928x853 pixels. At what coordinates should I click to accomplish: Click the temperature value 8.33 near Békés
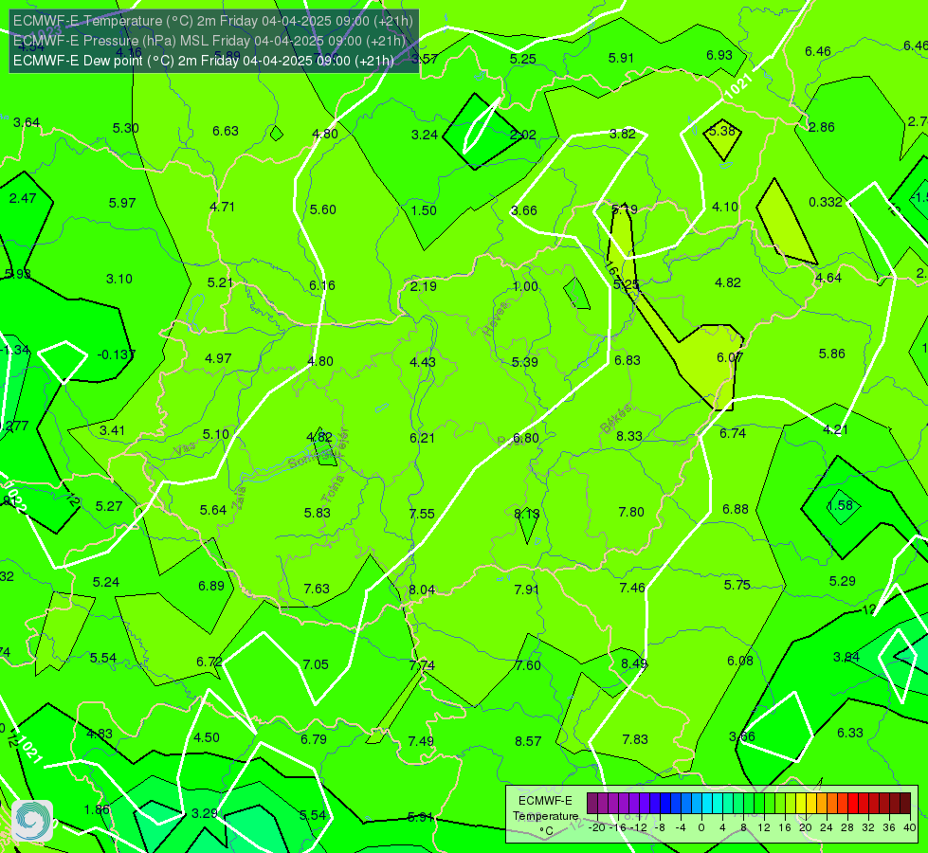pos(629,436)
